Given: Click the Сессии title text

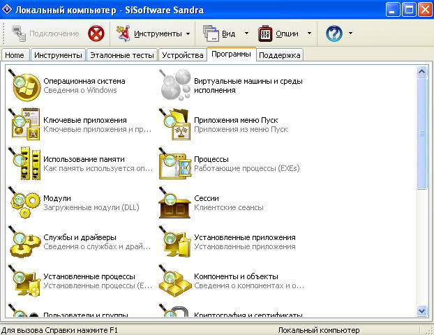Looking at the screenshot, I should point(207,198).
